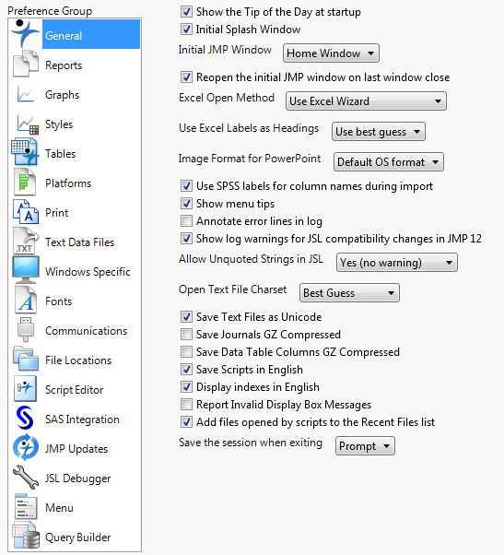Toggle Display indexes in English
The height and width of the screenshot is (555, 504).
tap(186, 387)
